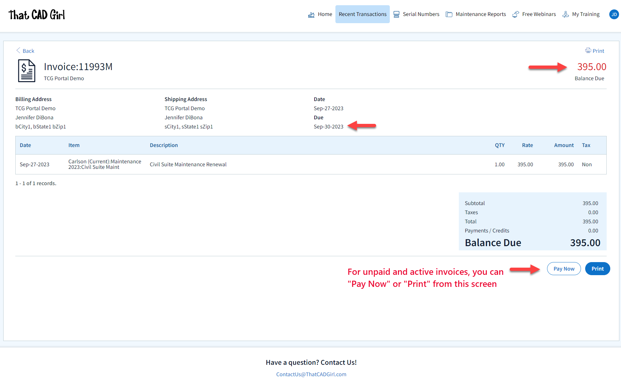Viewport: 621px width, 385px height.
Task: Click the Date column header
Action: [25, 145]
